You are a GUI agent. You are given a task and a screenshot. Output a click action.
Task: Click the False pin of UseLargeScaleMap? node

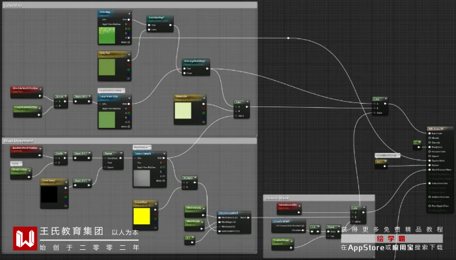tap(185, 73)
